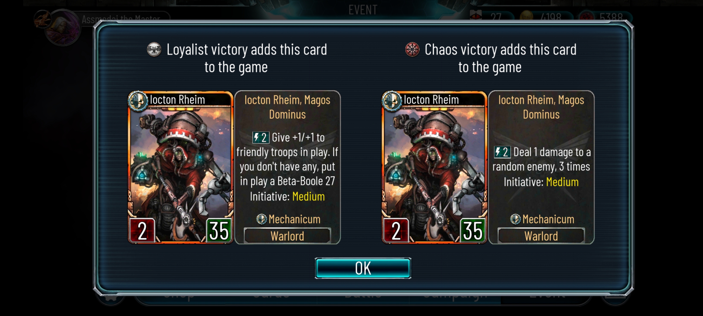The width and height of the screenshot is (703, 316).
Task: Click Mechanicum faction icon on right card title
Action: [392, 101]
